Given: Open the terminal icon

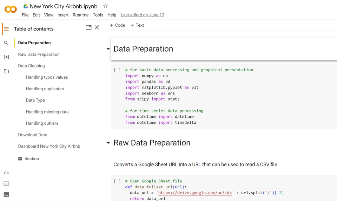Looking at the screenshot, I should [6, 195].
